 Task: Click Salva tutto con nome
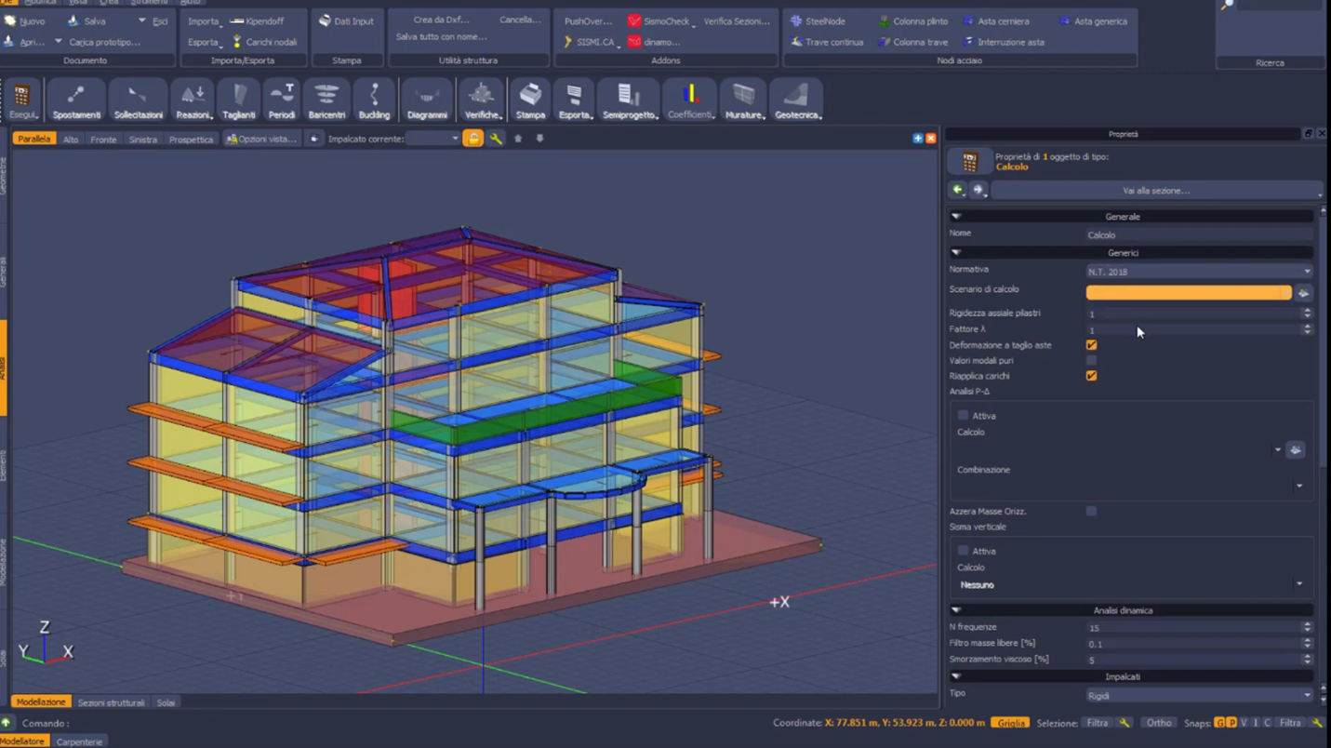coord(441,37)
